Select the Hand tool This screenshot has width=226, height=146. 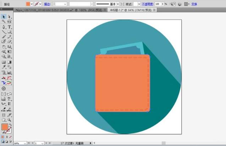[4, 120]
